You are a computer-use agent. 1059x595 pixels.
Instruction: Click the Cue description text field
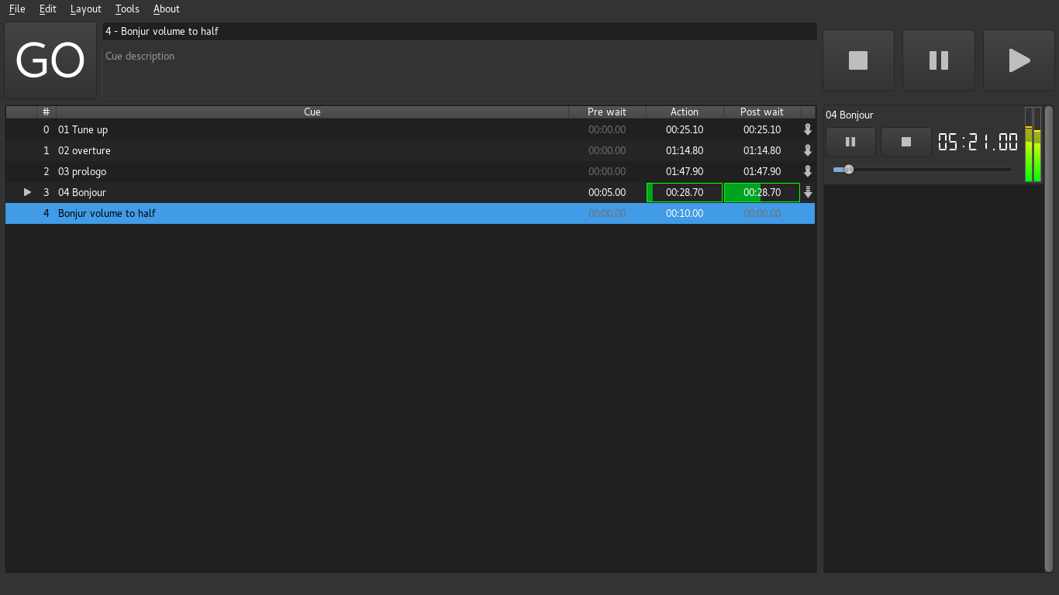[x=459, y=71]
